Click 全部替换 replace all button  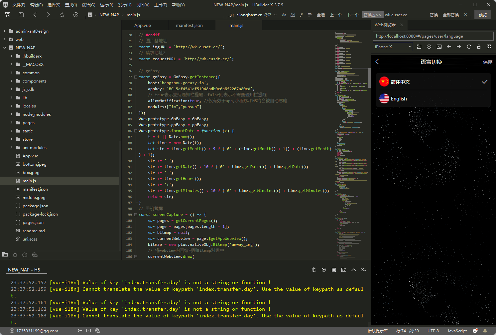(451, 15)
